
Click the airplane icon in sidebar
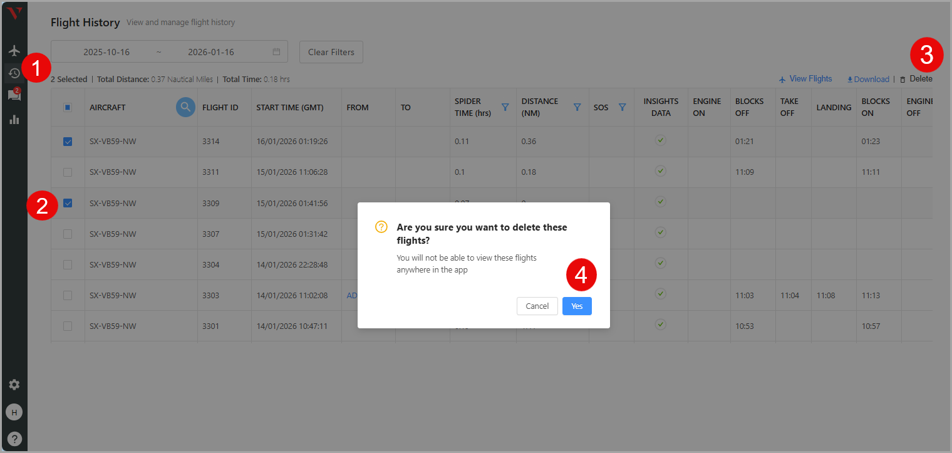point(14,51)
